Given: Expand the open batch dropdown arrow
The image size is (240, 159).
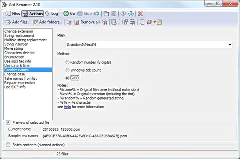Looking at the screenshot, I should tap(154, 22).
